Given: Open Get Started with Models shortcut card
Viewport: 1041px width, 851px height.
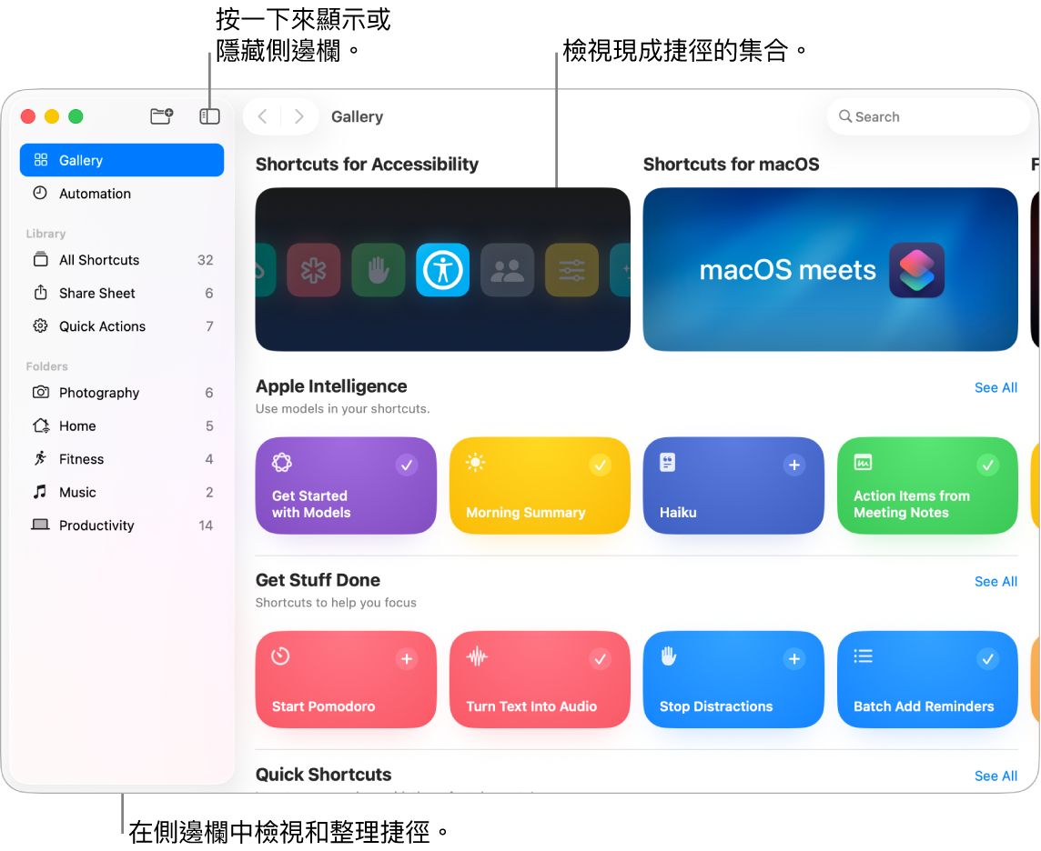Looking at the screenshot, I should click(x=346, y=486).
